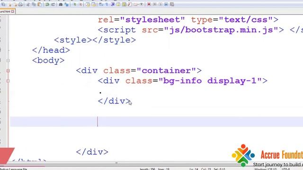Click the Zoom In toolbar icon
Screen dimensions: 303x170
(x=75, y=4)
